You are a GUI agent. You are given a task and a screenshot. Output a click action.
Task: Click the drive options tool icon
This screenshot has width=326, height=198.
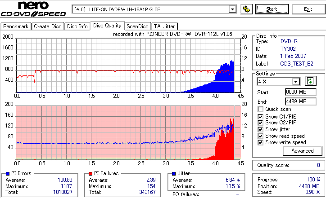click(x=246, y=9)
